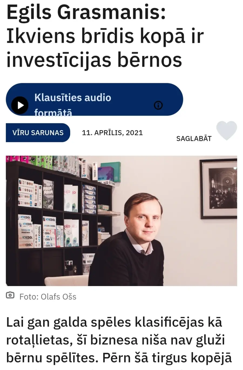Viewport: 243px width, 370px height.
Task: Click the teal box atop the shelf
Action: 110,172
